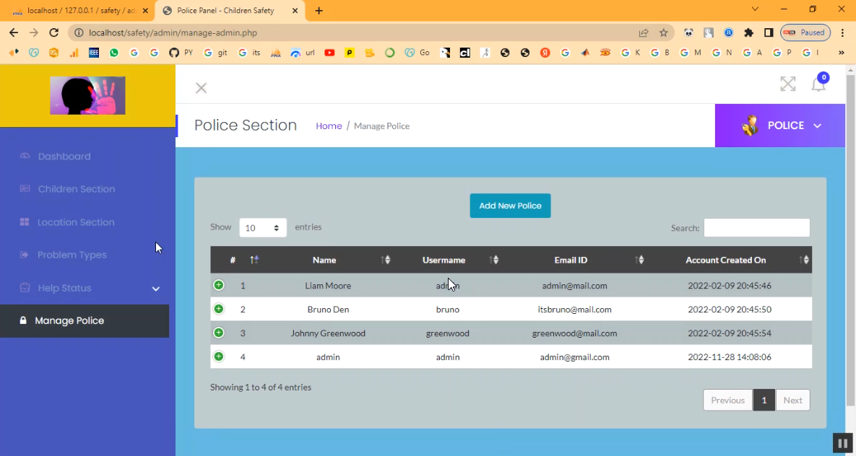
Task: Bookmark this page with the star icon
Action: (x=663, y=32)
